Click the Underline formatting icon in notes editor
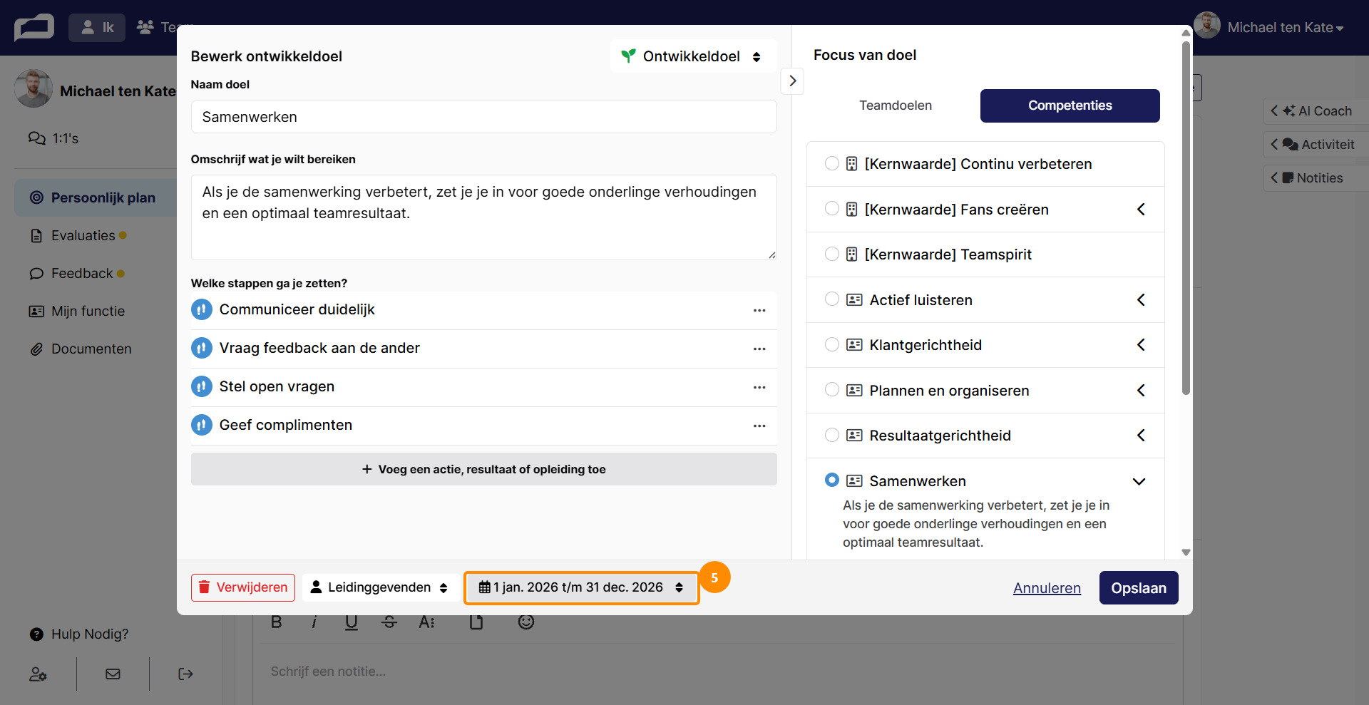 coord(352,622)
